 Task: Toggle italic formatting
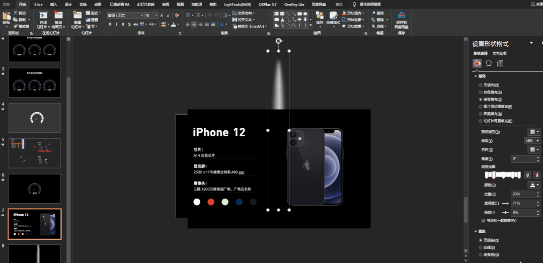[x=117, y=24]
